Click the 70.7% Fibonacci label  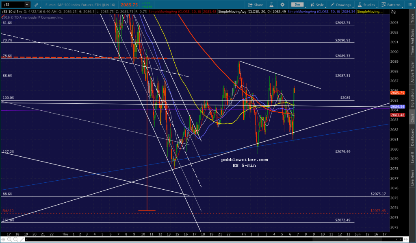(7, 40)
